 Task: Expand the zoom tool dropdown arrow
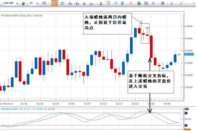click(x=96, y=3)
